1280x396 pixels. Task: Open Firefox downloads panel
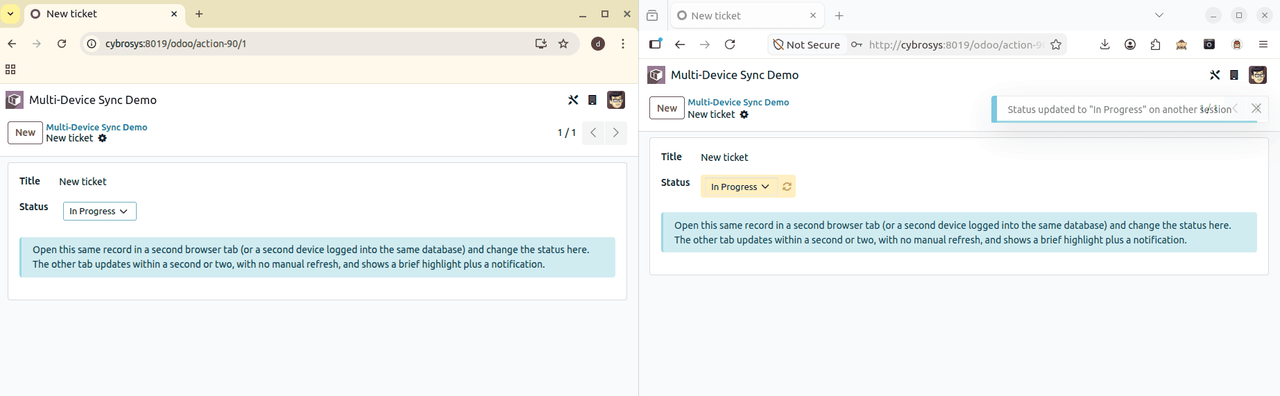[x=1105, y=44]
